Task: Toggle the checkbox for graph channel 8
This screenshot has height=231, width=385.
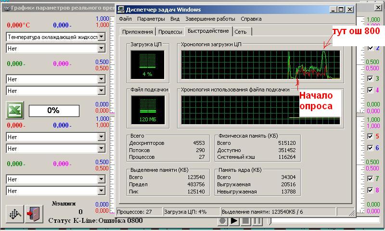Action: coord(370,190)
